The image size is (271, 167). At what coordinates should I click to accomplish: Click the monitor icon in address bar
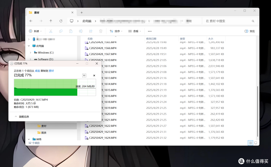(72, 21)
